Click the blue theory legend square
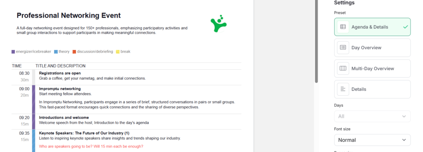 click(x=56, y=52)
